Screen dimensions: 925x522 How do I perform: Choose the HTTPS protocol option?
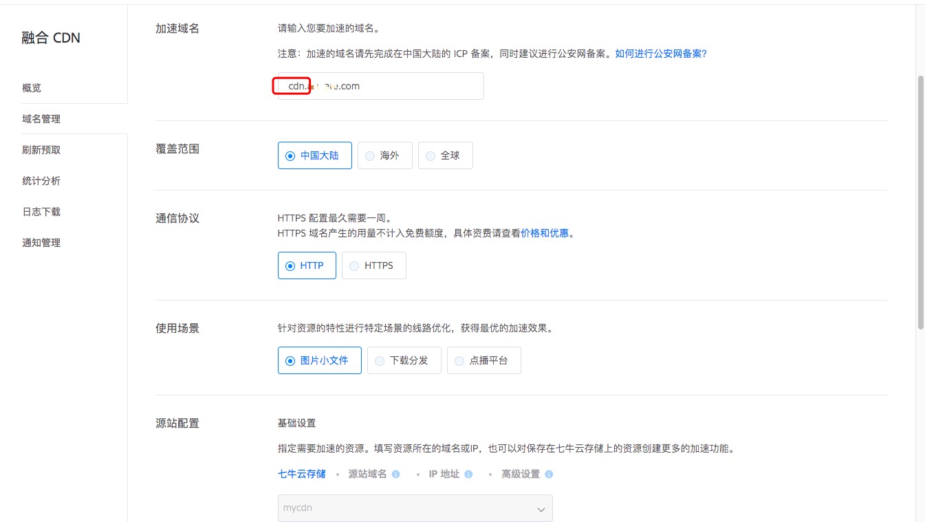click(373, 265)
